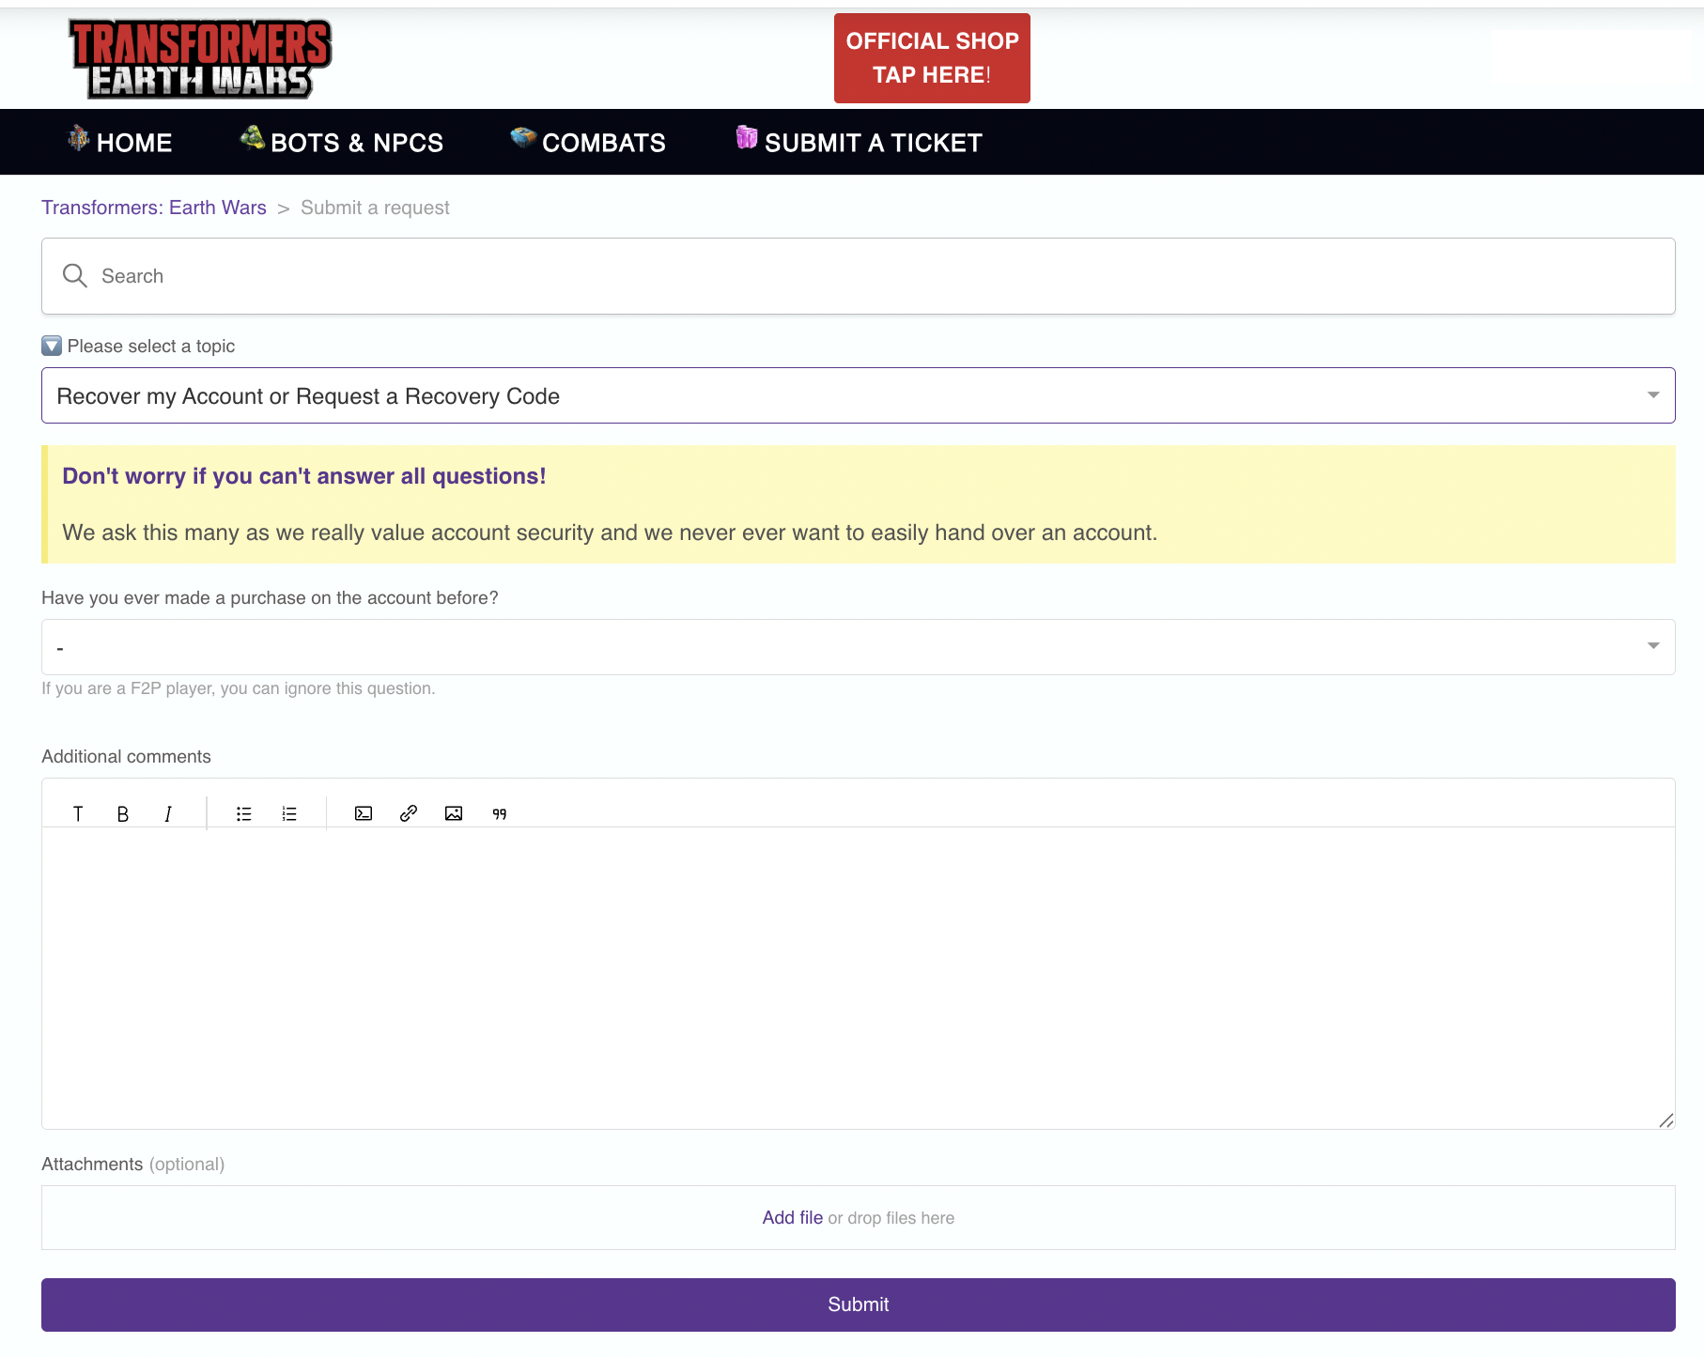Toggle italic formatting in the editor
Viewport: 1704px width, 1358px height.
tap(167, 813)
